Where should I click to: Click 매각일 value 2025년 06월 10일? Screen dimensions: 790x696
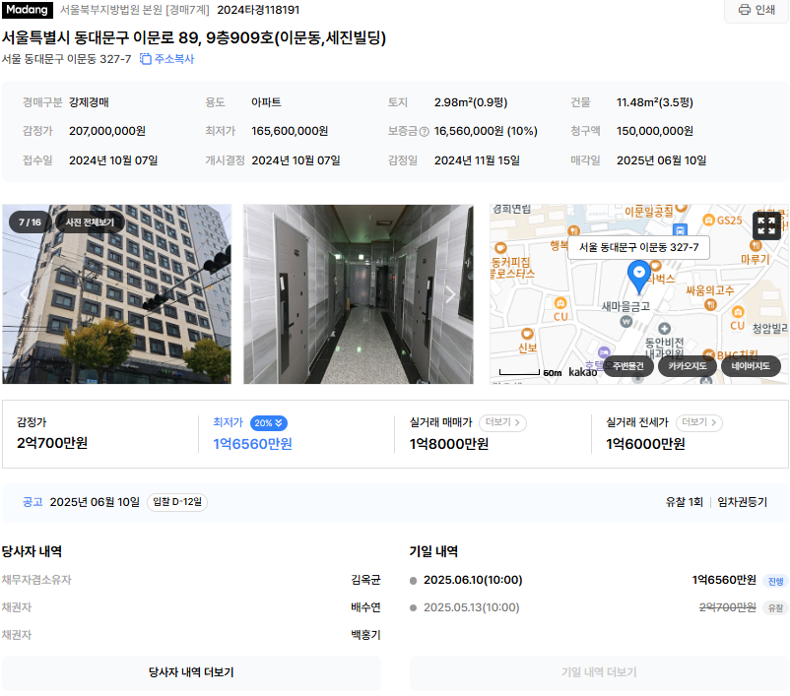click(x=661, y=160)
